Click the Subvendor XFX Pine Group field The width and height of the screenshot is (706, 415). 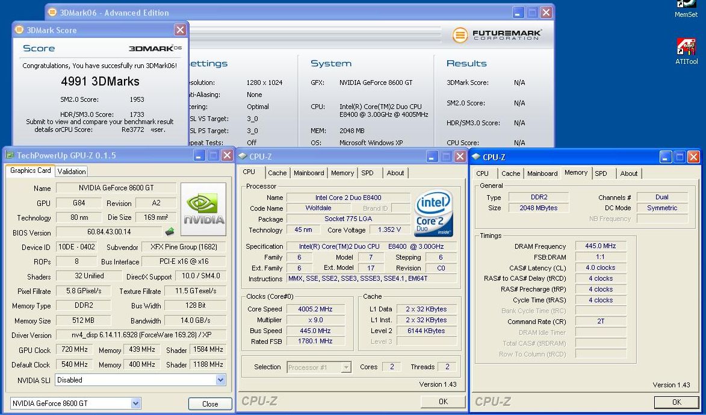(x=184, y=247)
